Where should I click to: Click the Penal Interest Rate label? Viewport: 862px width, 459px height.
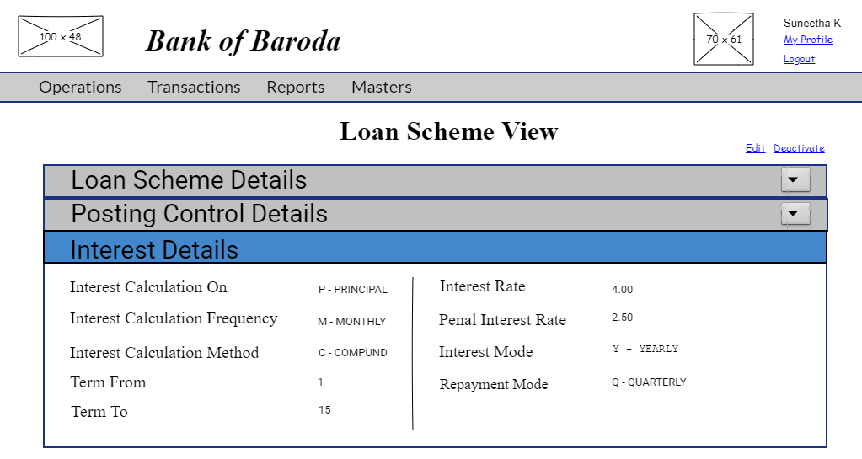coord(502,320)
